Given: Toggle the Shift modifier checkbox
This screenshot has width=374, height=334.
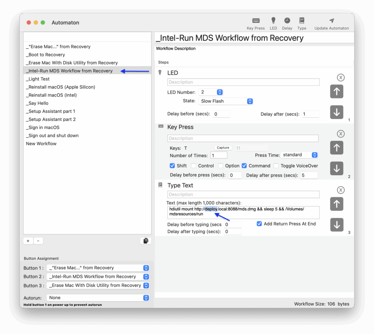Looking at the screenshot, I should (x=172, y=166).
